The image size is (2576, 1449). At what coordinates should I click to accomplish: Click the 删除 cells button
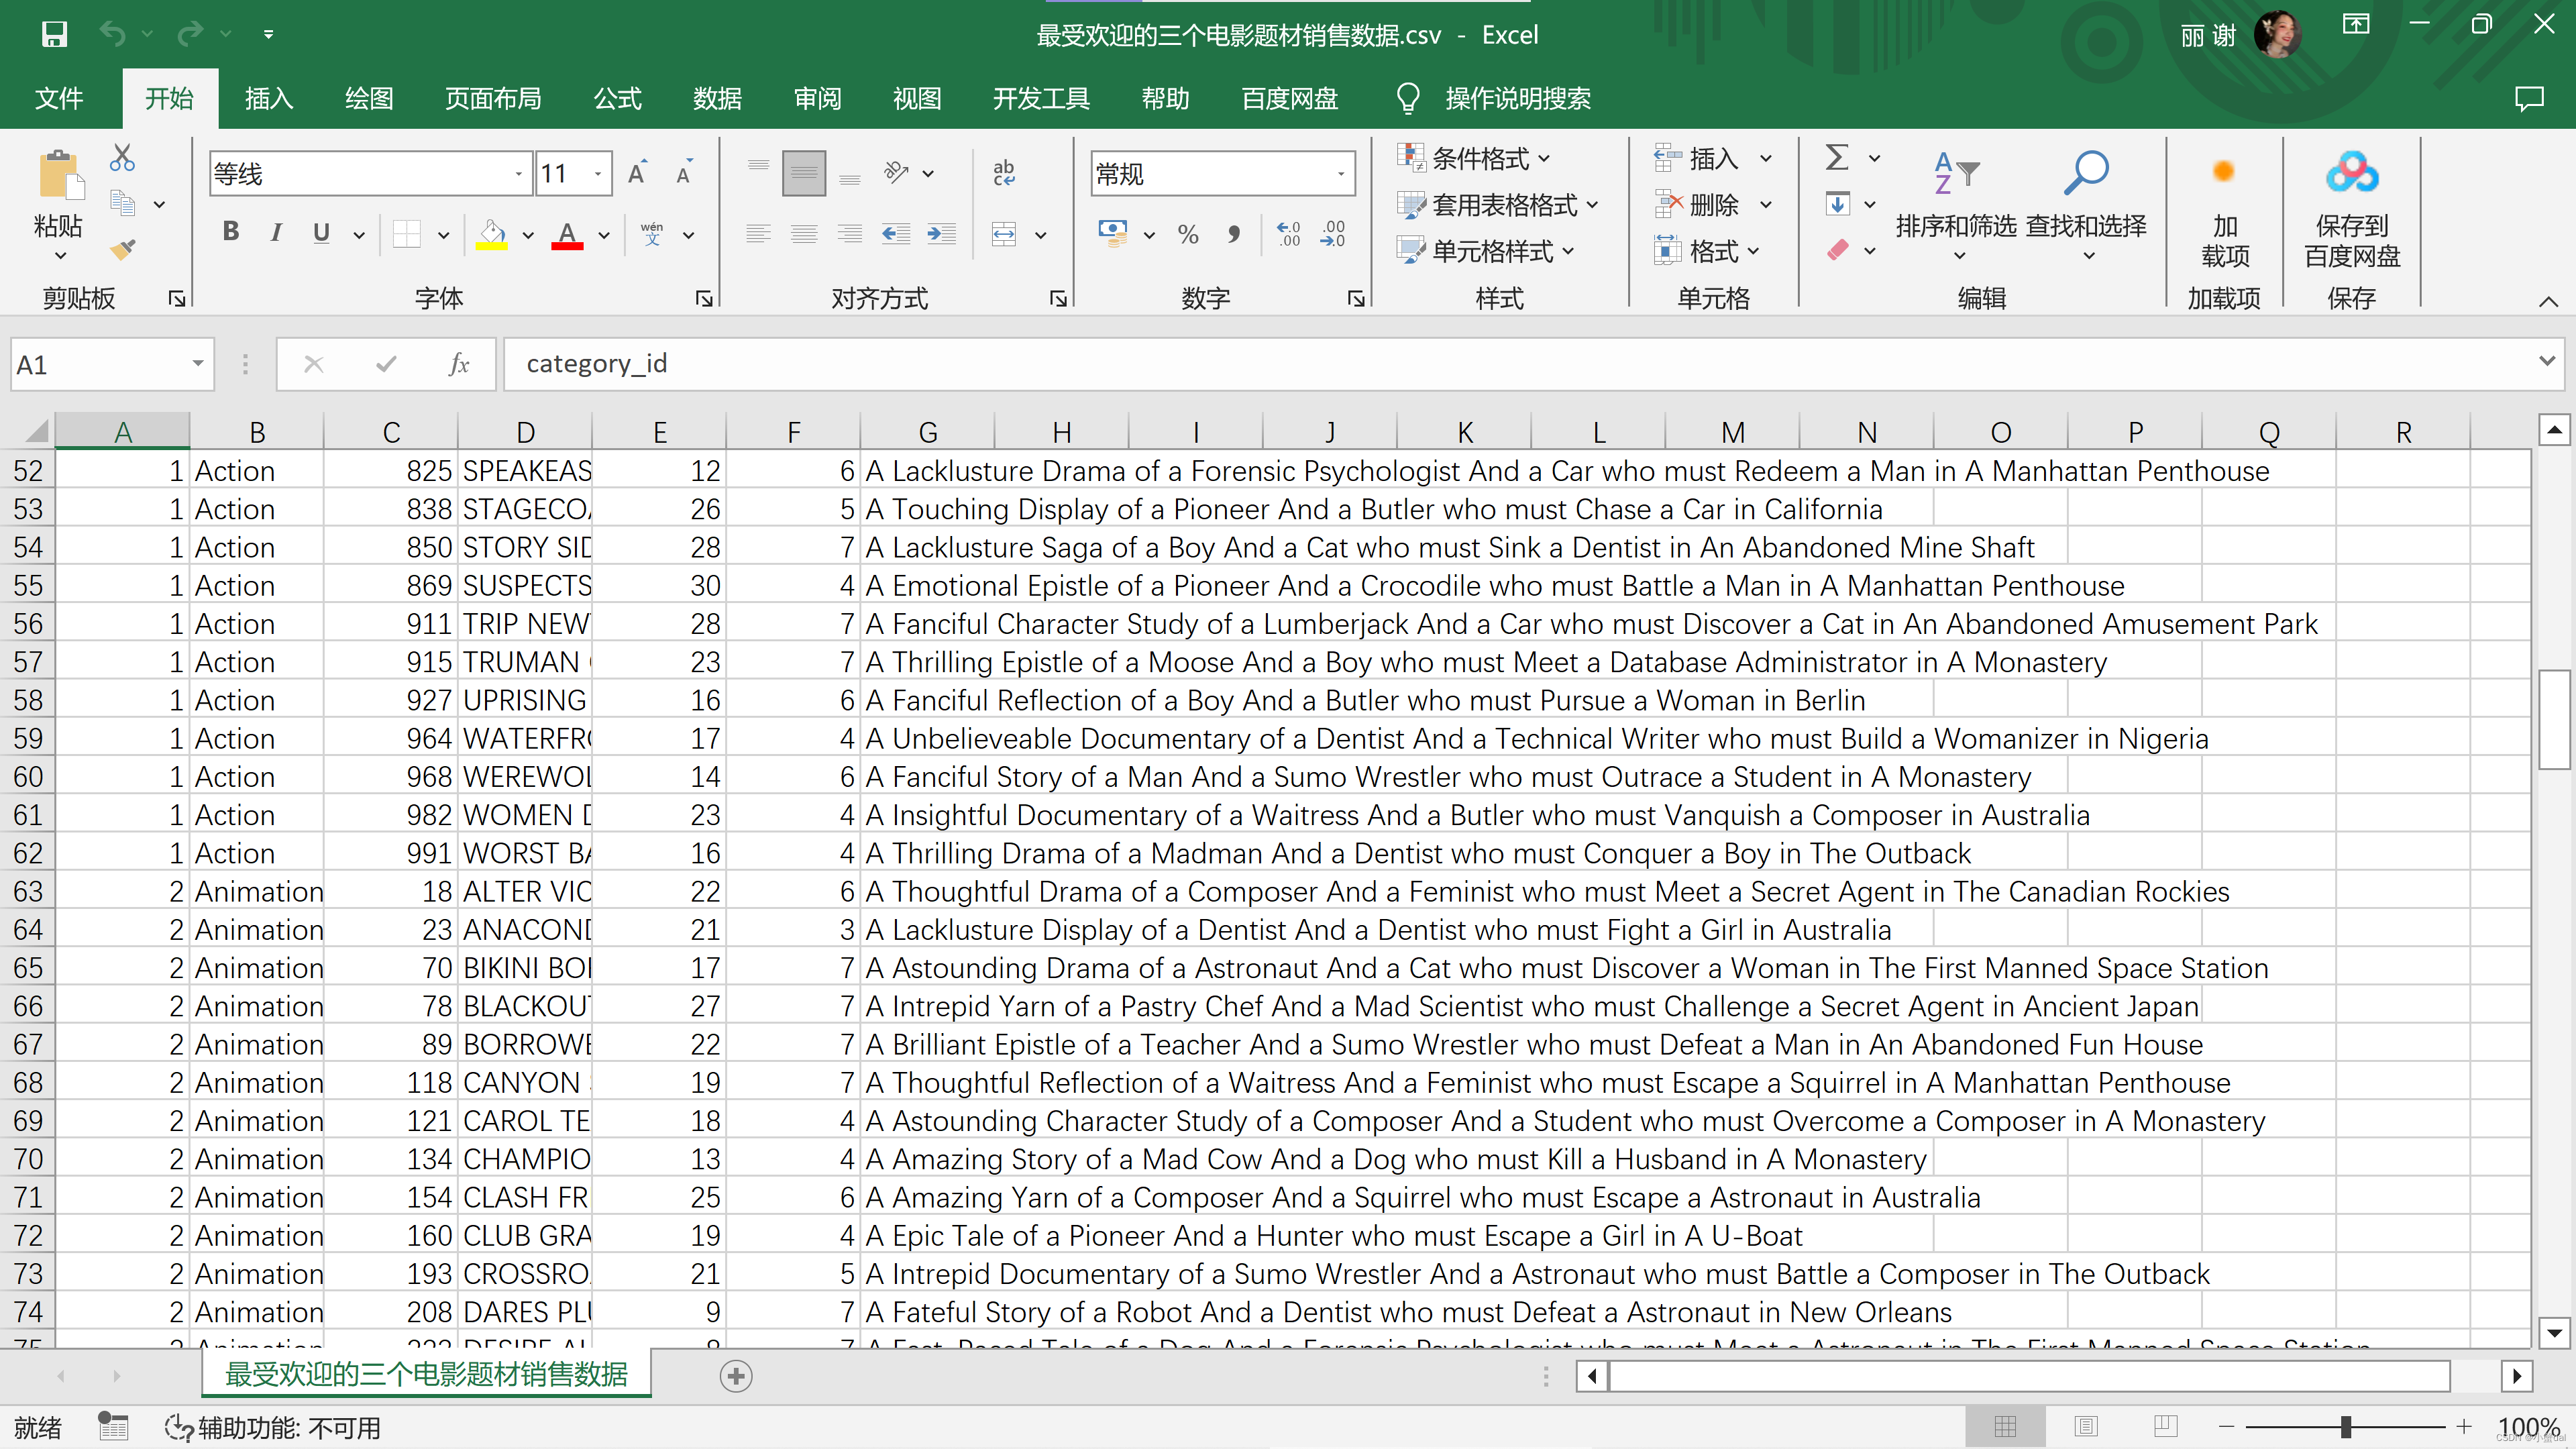pyautogui.click(x=1700, y=205)
